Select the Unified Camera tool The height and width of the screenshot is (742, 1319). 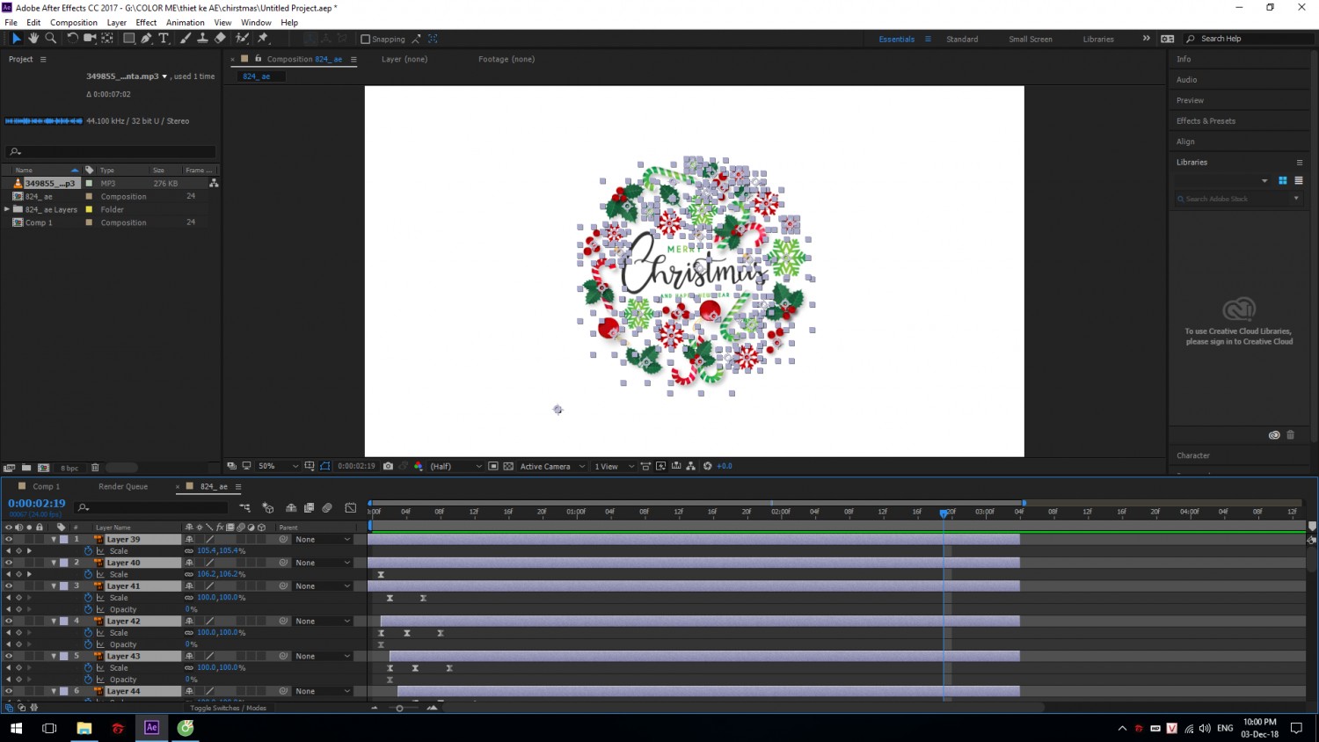pos(90,39)
